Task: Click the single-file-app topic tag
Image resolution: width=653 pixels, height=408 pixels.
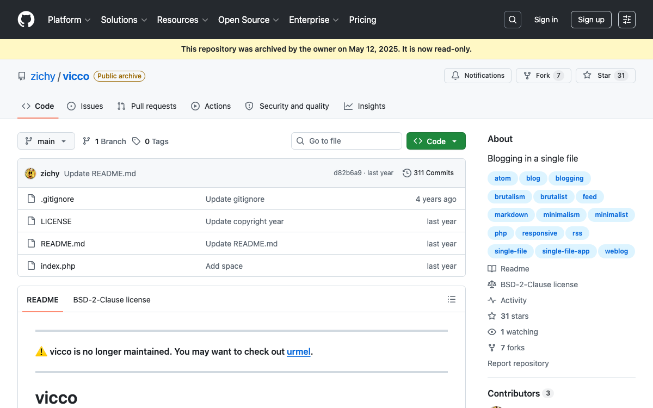Action: tap(566, 251)
